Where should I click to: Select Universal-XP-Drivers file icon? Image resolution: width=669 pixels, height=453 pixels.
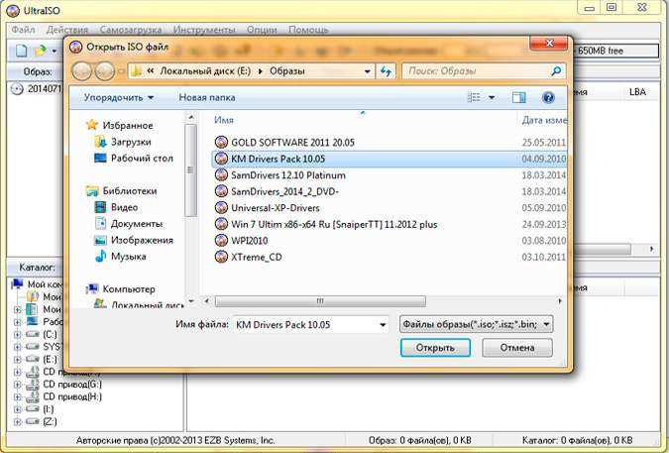point(221,208)
